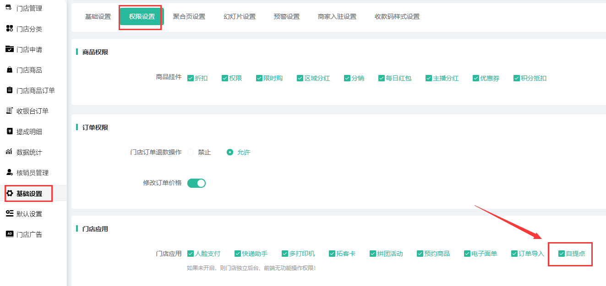Select the 禁止 refund radio option
This screenshot has height=286, width=606.
click(191, 153)
